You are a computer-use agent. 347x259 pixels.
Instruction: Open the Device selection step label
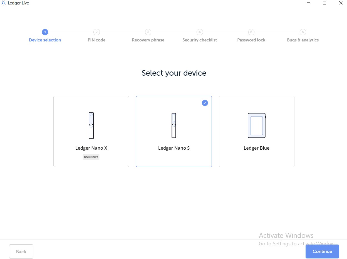coord(45,40)
